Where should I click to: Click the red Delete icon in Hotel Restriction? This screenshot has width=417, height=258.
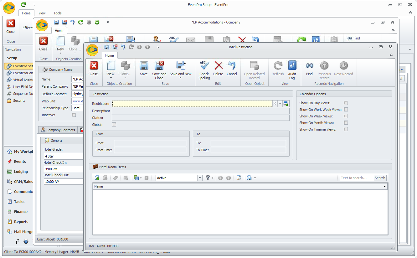point(218,66)
